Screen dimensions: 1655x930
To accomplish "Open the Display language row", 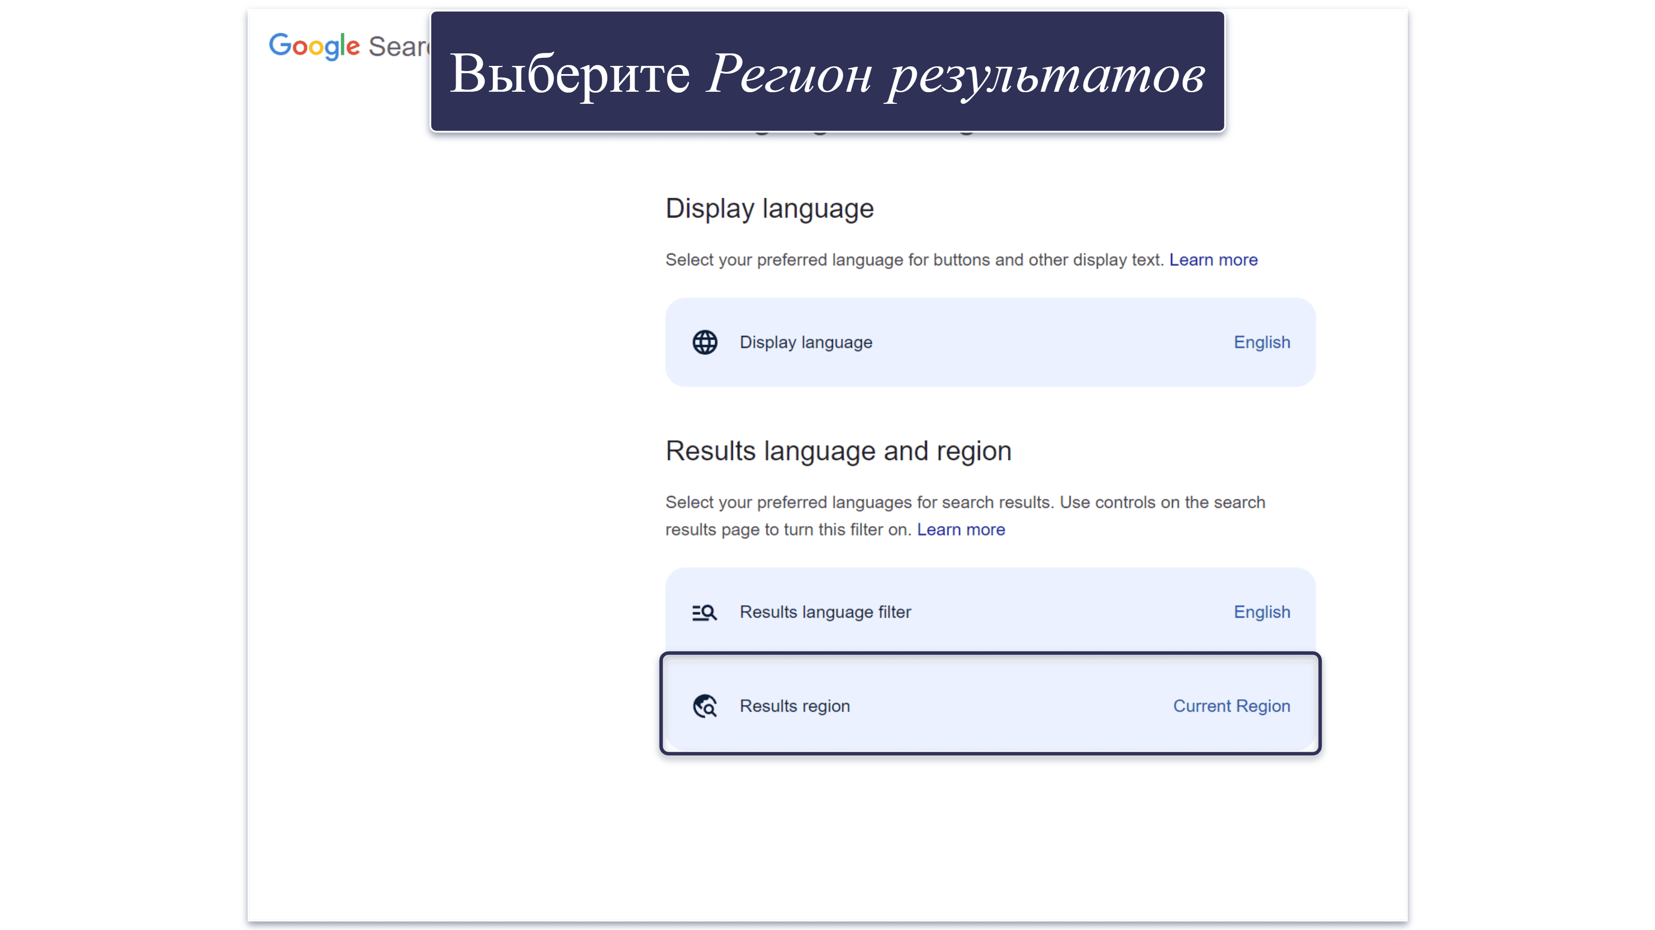I will (x=990, y=342).
